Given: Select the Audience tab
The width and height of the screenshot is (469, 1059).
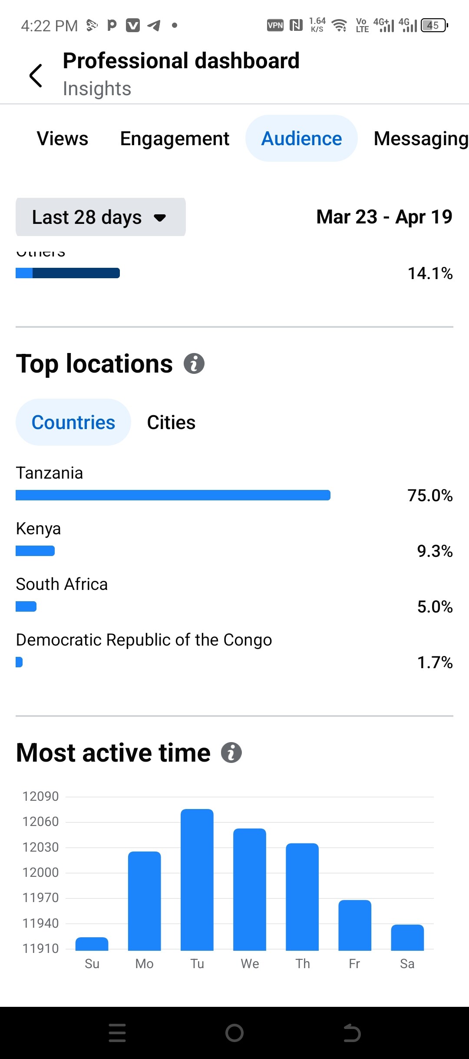Looking at the screenshot, I should click(301, 139).
